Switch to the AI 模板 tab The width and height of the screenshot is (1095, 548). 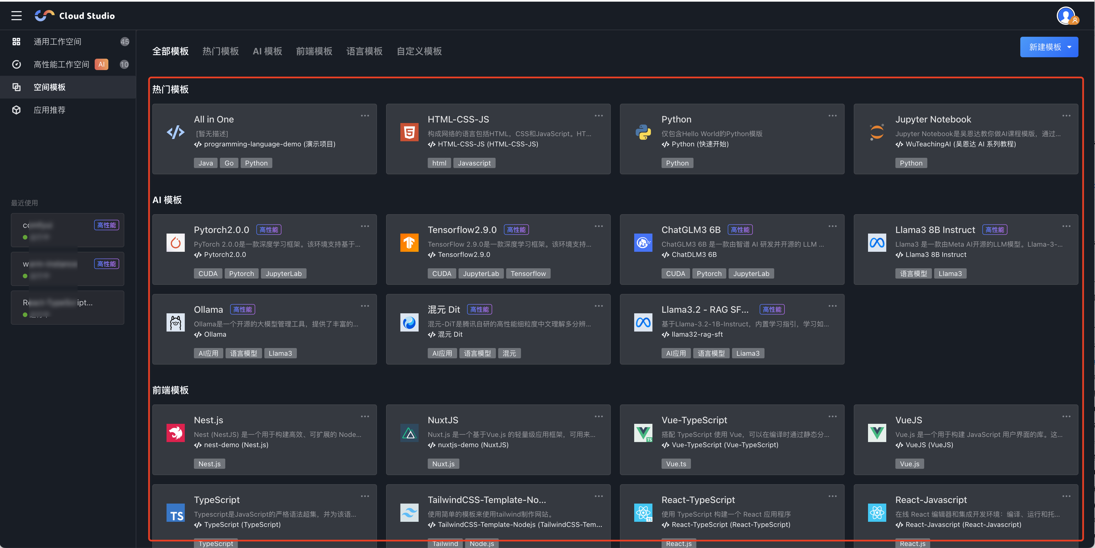click(x=267, y=51)
